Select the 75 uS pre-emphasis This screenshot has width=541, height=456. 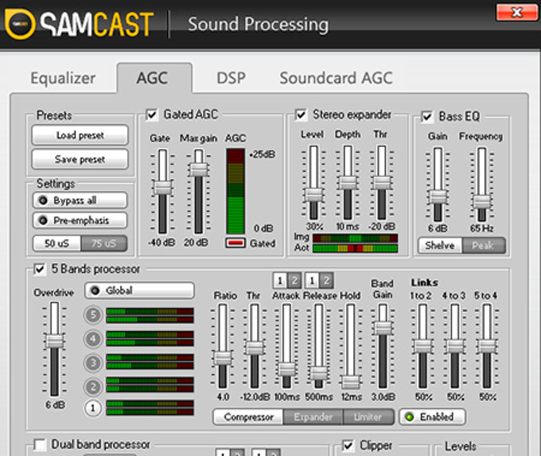[x=104, y=244]
